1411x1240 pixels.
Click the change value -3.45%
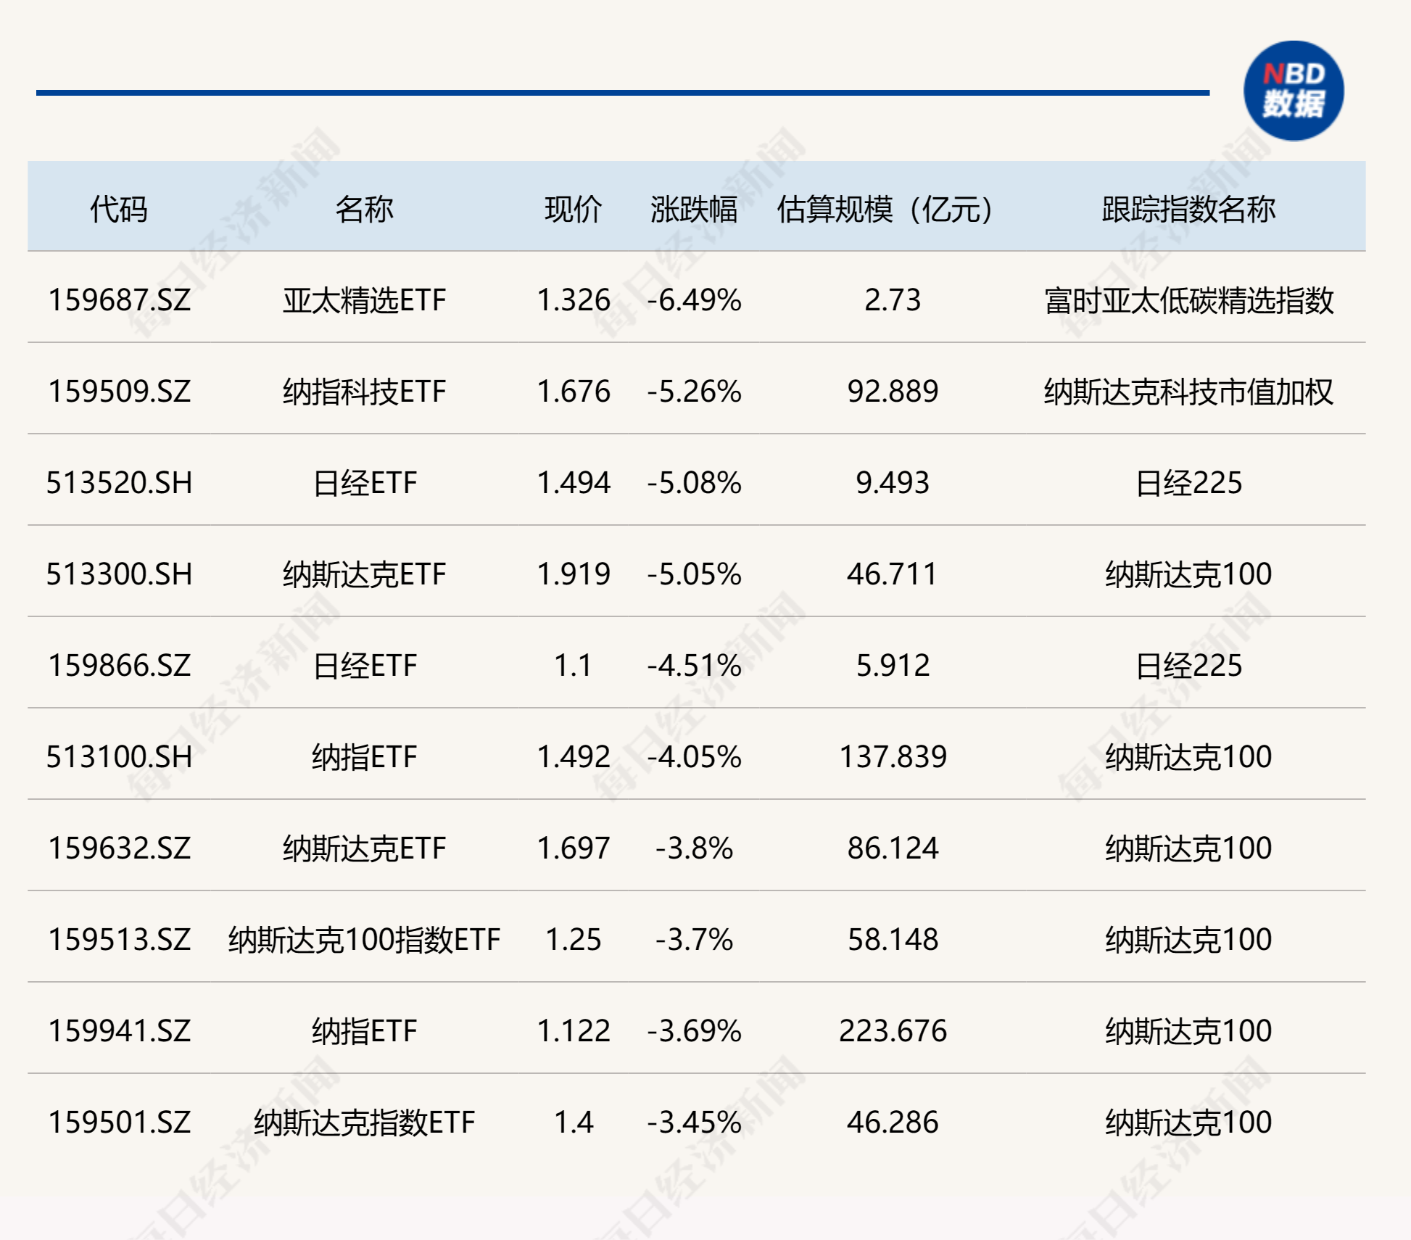click(x=694, y=1123)
